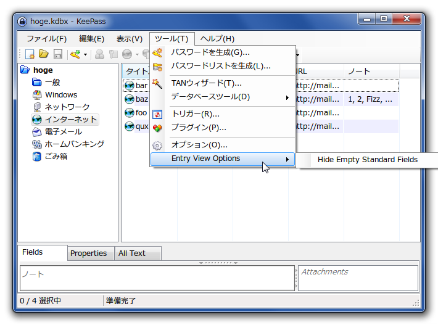Expand the Entry View Options submenu

tap(223, 159)
